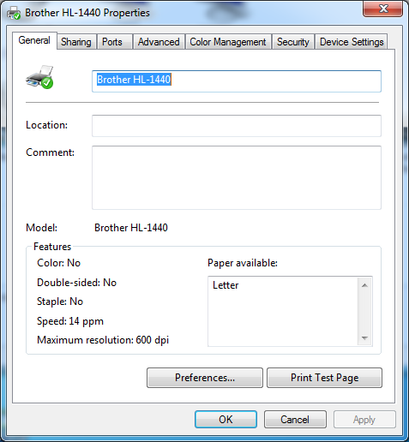Confirm with the OK button
The height and width of the screenshot is (442, 409).
(x=226, y=420)
